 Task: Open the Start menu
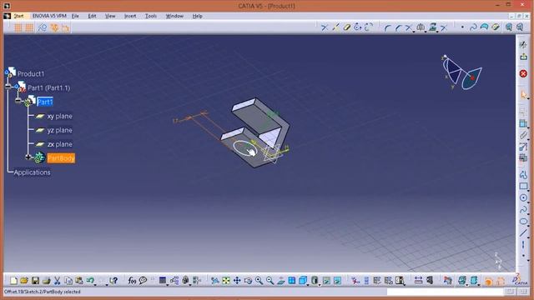(x=18, y=16)
